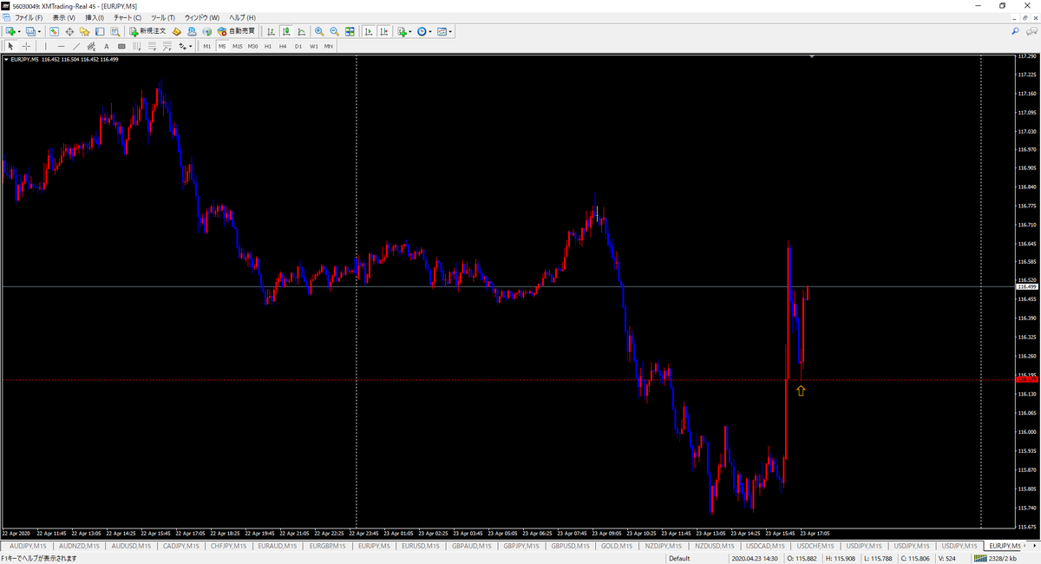Zoom out of the chart

(x=334, y=31)
